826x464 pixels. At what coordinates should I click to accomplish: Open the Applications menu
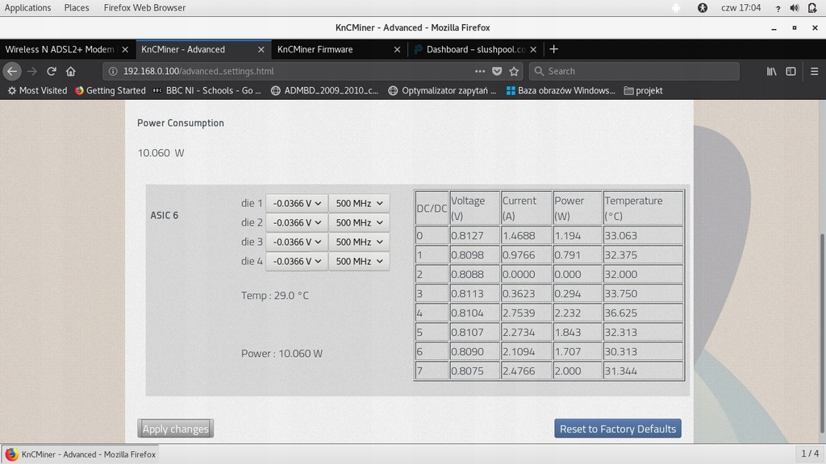(x=28, y=8)
